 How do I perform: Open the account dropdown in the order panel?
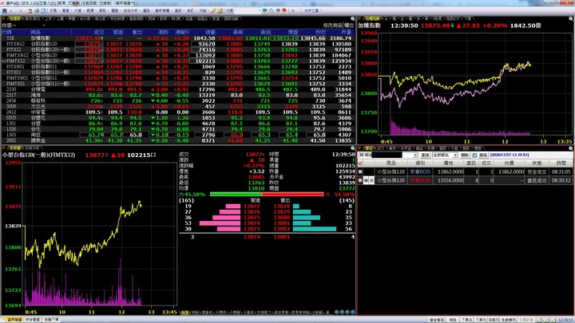pyautogui.click(x=415, y=155)
